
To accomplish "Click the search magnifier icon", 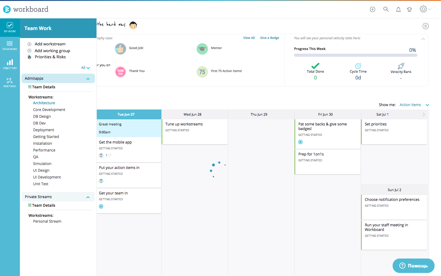I will coord(386,9).
